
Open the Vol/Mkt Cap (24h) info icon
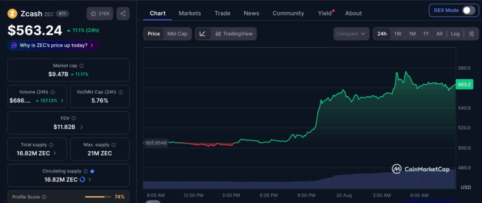click(x=120, y=92)
